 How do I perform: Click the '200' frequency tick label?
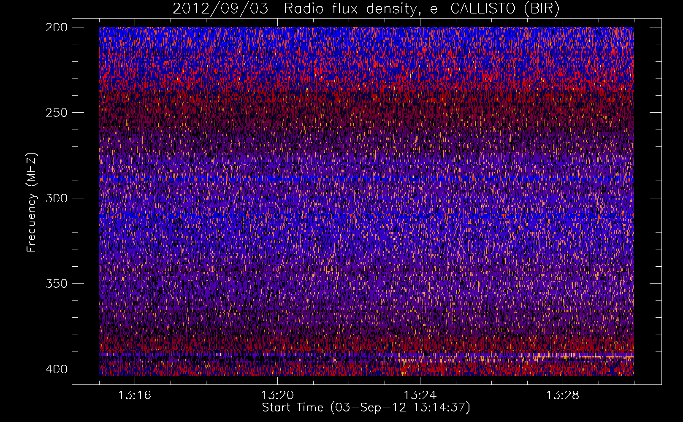[x=56, y=27]
